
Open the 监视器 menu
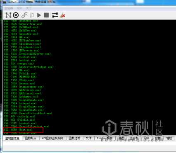point(9,8)
